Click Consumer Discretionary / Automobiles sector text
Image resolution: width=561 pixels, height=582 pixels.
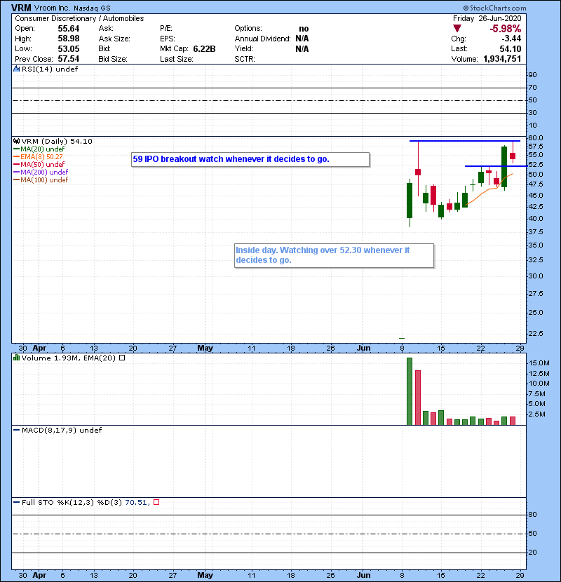click(x=79, y=18)
